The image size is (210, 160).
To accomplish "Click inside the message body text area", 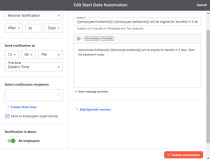I will pyautogui.click(x=137, y=65).
